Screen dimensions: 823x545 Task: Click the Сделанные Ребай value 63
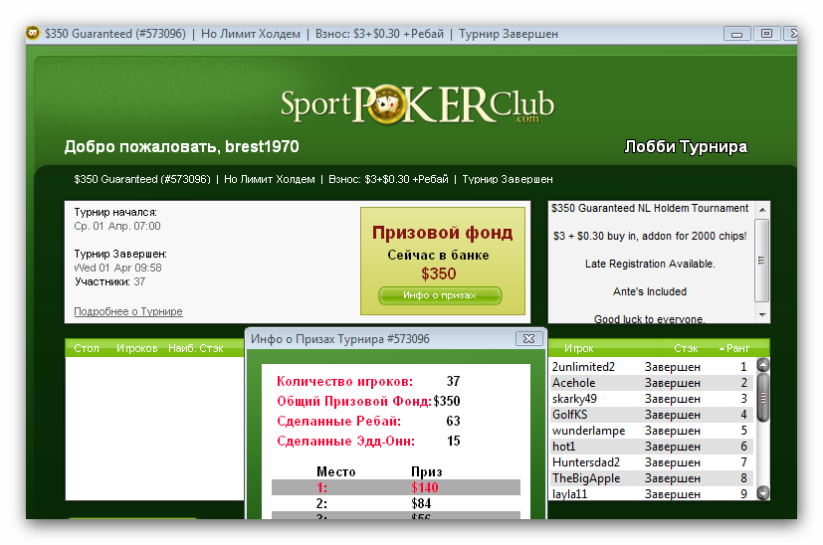[x=454, y=421]
